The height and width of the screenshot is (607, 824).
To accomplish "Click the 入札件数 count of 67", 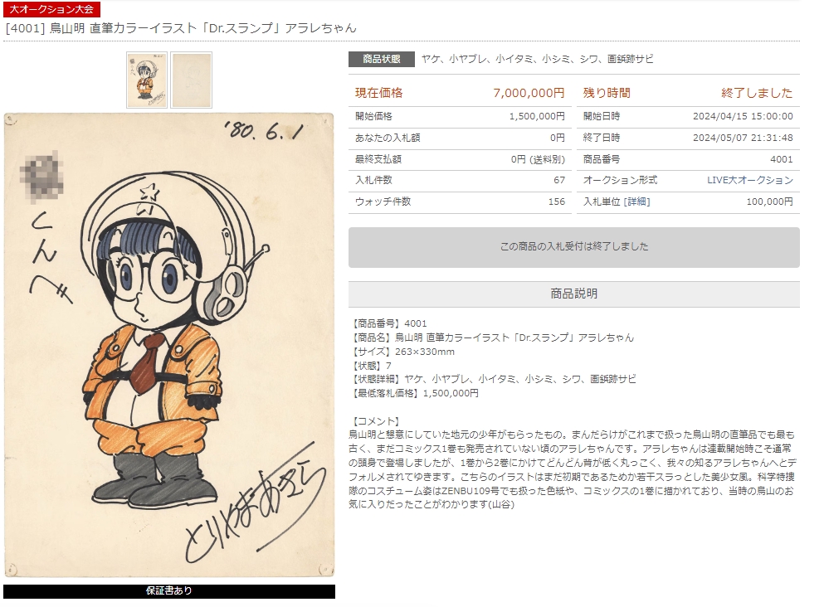I will [x=559, y=180].
